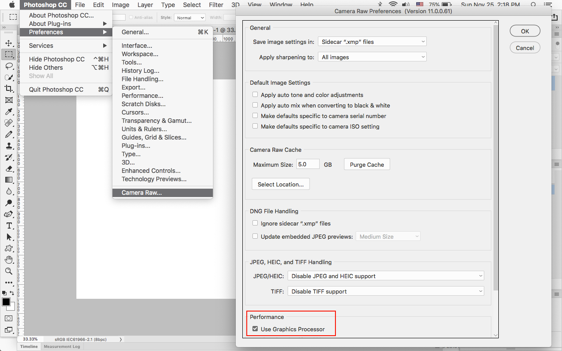
Task: Switch to the Timeline tab
Action: tap(29, 347)
